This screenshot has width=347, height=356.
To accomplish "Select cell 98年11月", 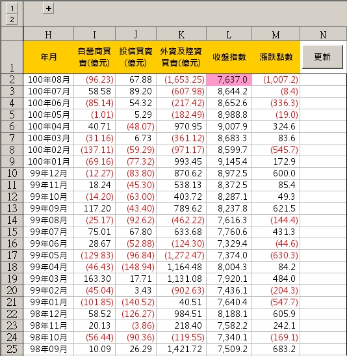I will point(48,326).
